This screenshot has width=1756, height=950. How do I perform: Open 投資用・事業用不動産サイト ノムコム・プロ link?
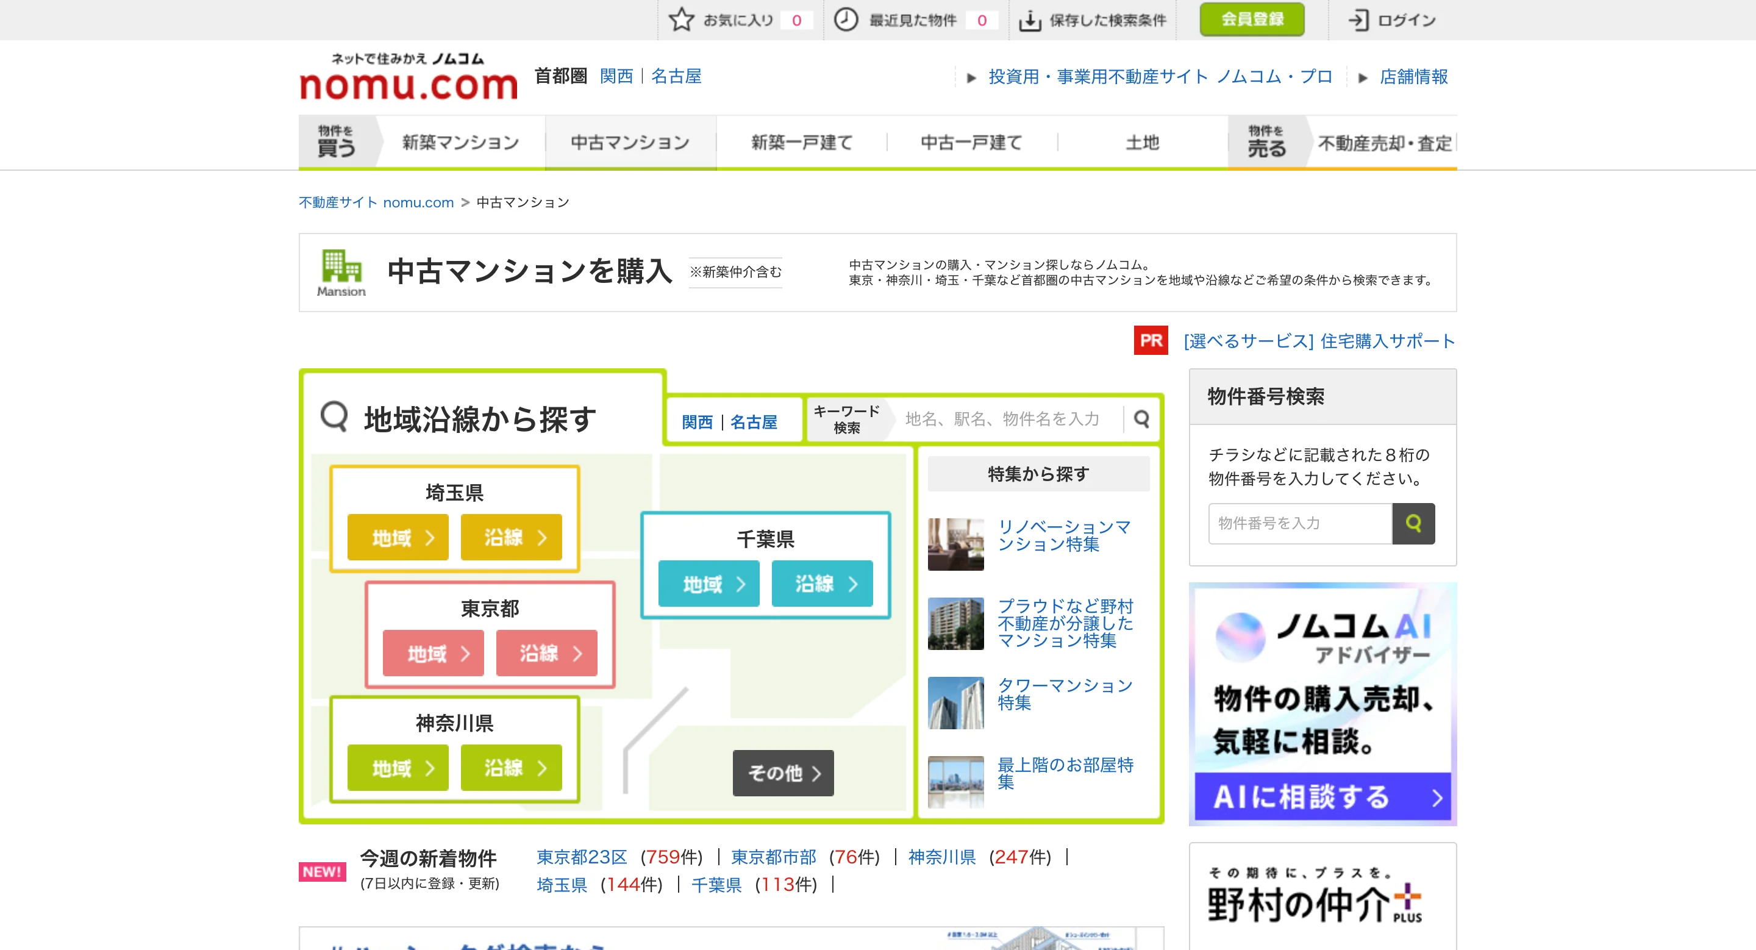click(1160, 76)
